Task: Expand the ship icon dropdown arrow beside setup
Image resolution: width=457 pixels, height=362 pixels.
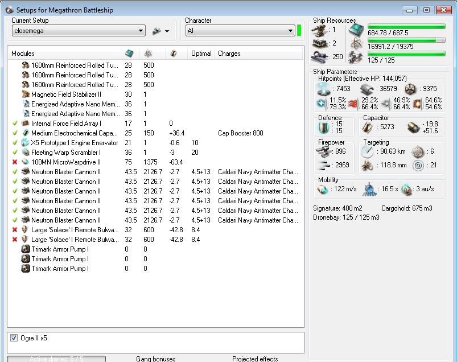Action: point(167,31)
